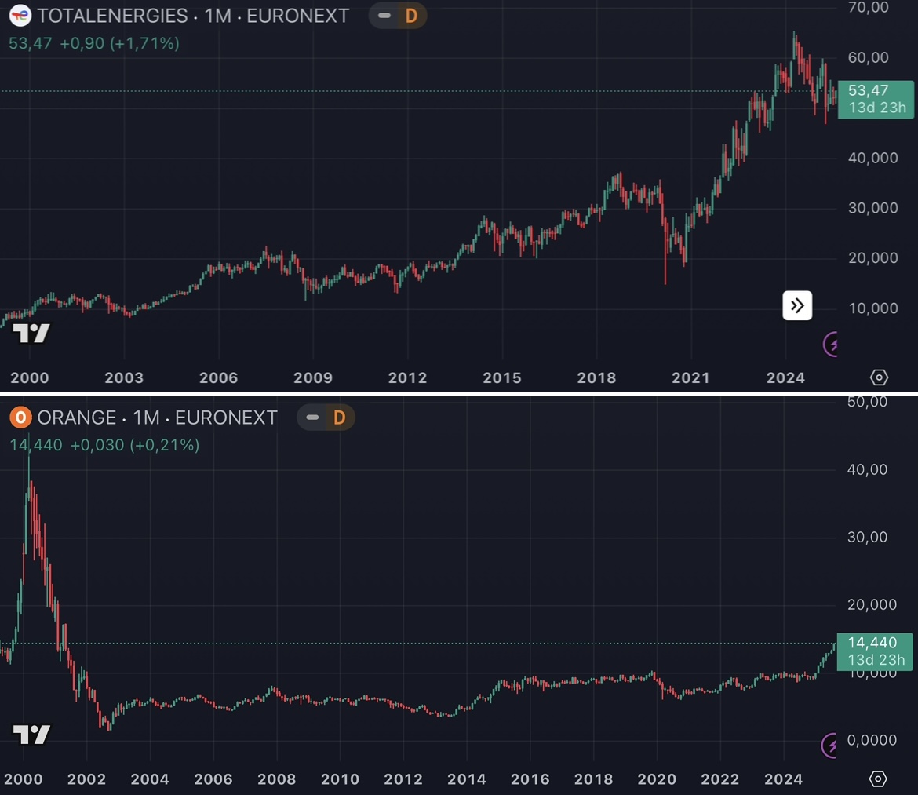The width and height of the screenshot is (918, 795).
Task: Click the TradingView logo on Orange chart
Action: click(31, 735)
